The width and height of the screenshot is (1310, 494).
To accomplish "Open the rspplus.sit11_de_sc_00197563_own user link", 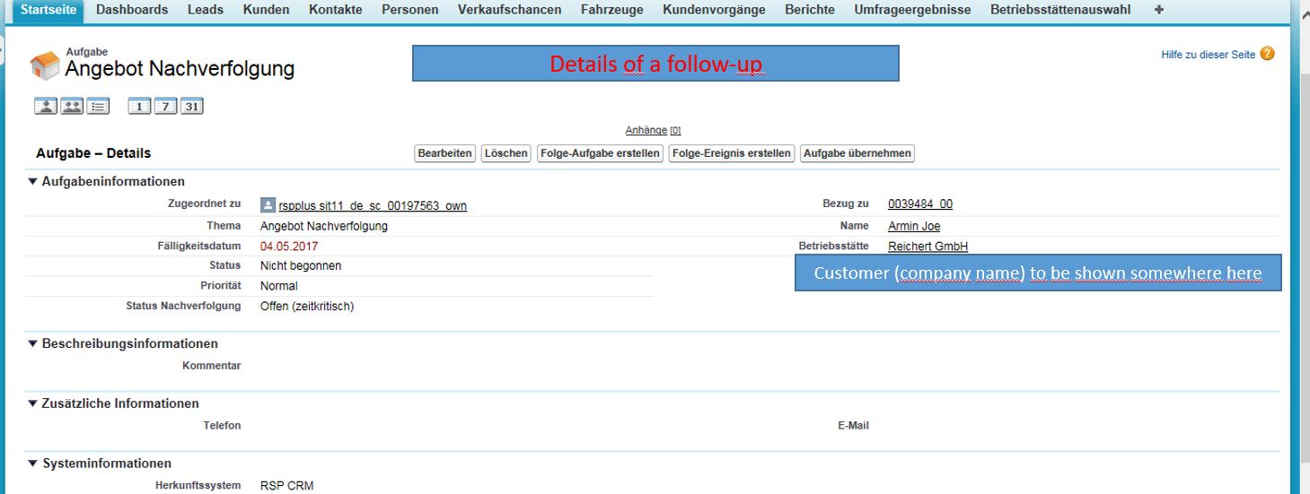I will coord(373,205).
